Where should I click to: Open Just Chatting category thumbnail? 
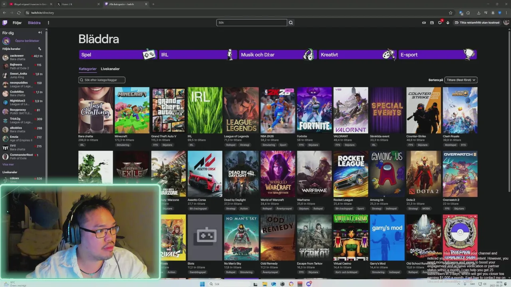tap(95, 110)
